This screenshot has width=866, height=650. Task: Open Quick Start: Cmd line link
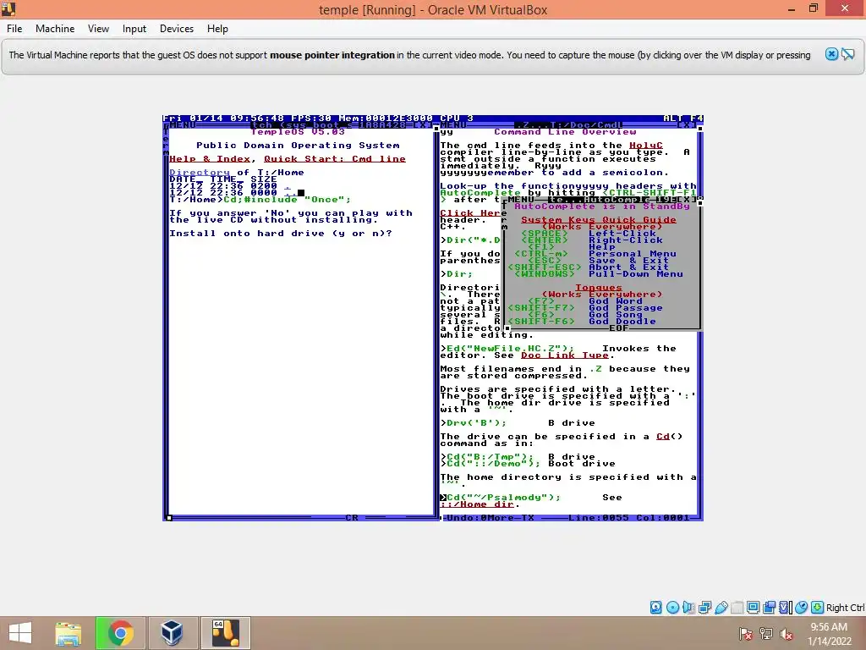(x=335, y=159)
